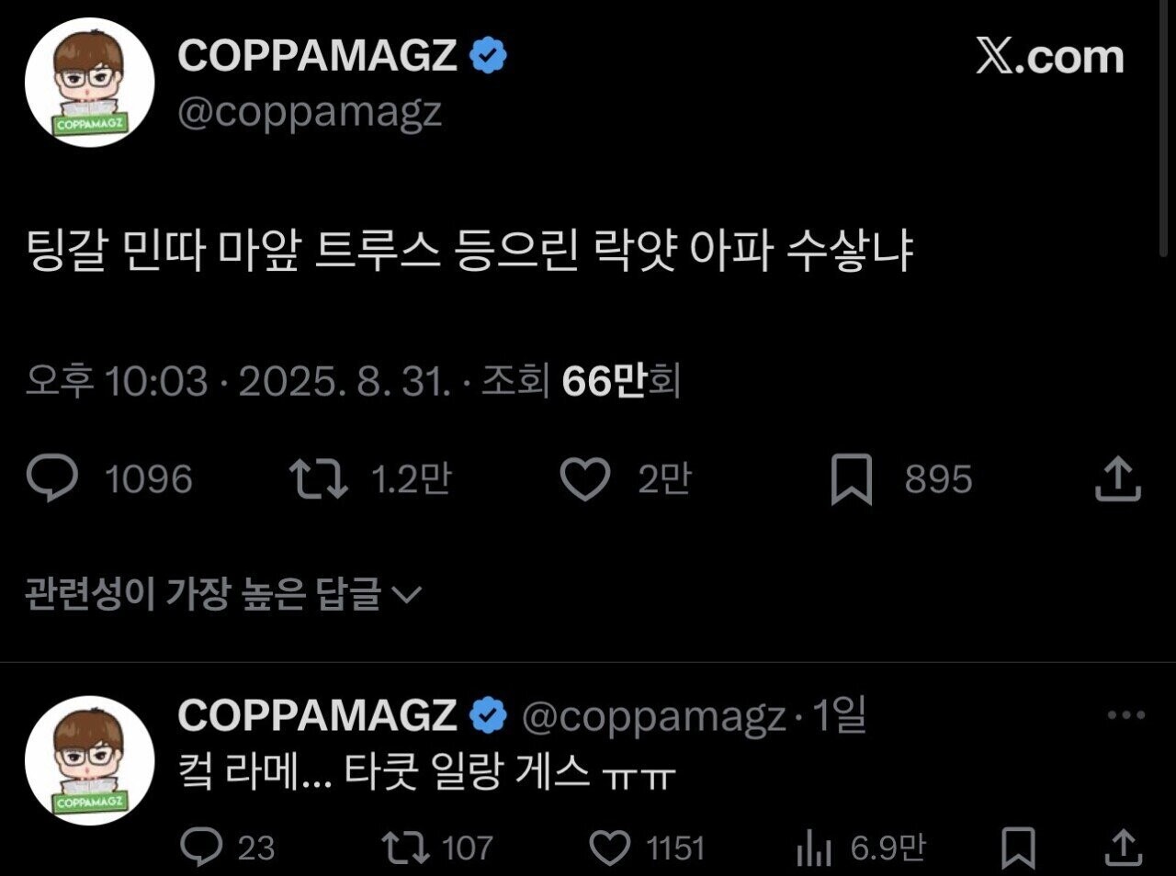This screenshot has width=1176, height=876.
Task: Open the 1일 timestamp on the reply
Action: tap(840, 715)
